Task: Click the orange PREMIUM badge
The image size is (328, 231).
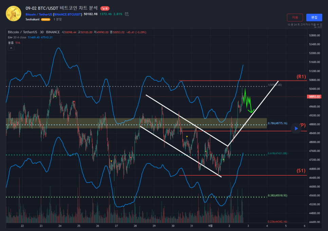Action: [x=45, y=20]
